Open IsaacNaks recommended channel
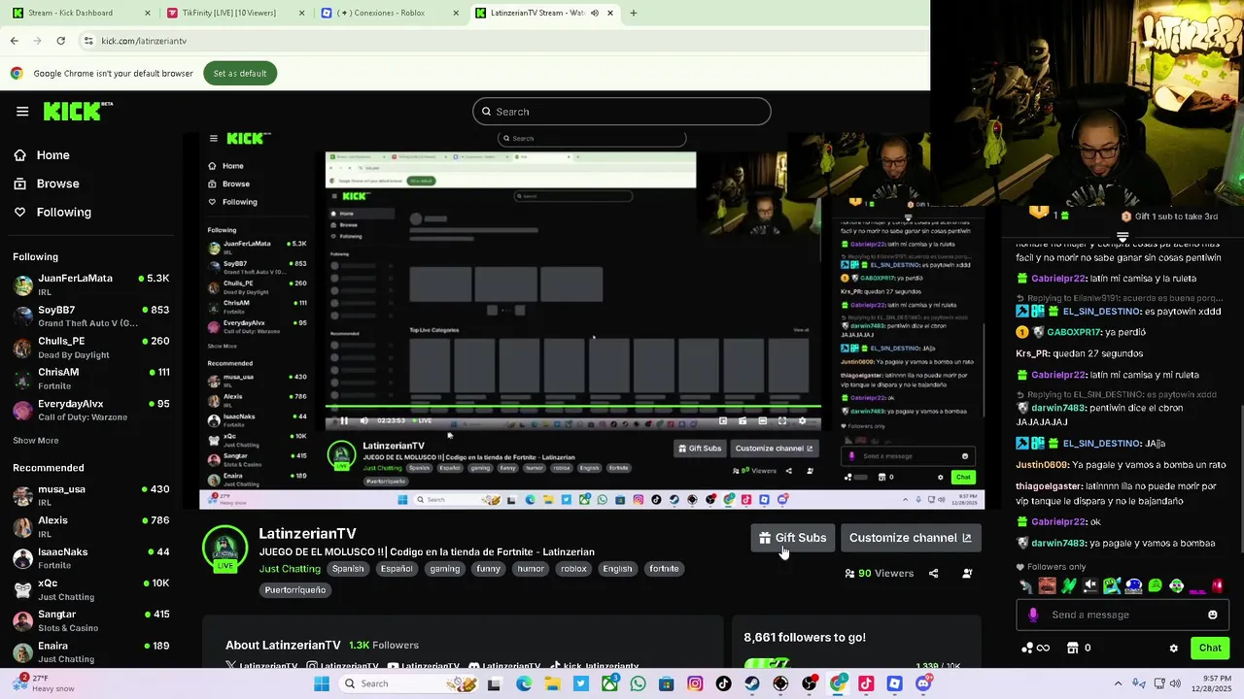 click(91, 557)
